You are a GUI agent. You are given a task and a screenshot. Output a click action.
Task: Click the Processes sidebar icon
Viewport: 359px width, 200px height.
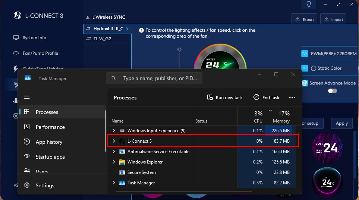coord(27,112)
